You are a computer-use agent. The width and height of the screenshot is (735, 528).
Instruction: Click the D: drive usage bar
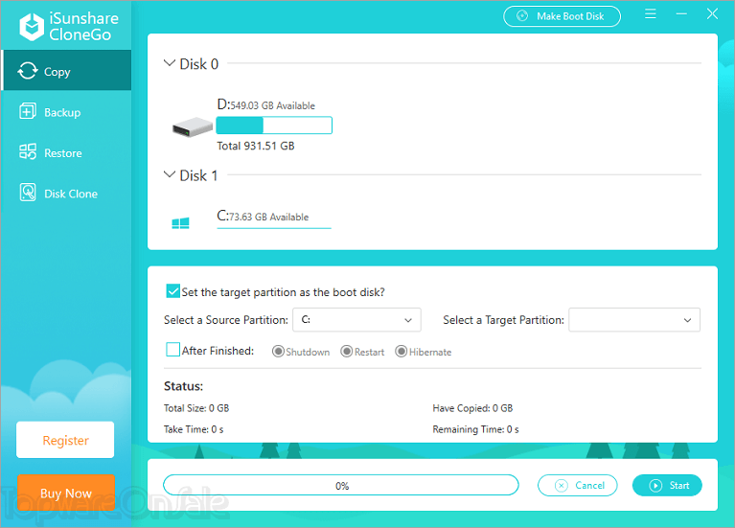pyautogui.click(x=274, y=126)
